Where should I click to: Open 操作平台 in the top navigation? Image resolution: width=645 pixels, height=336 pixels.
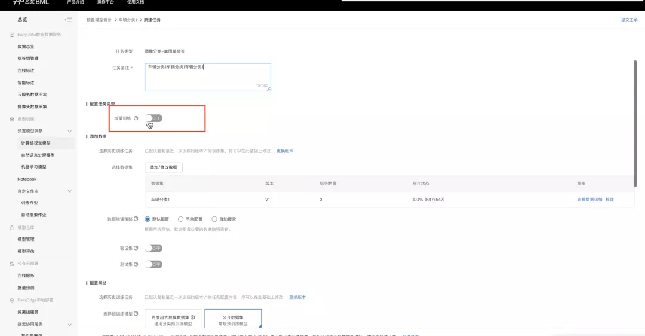coord(105,2)
